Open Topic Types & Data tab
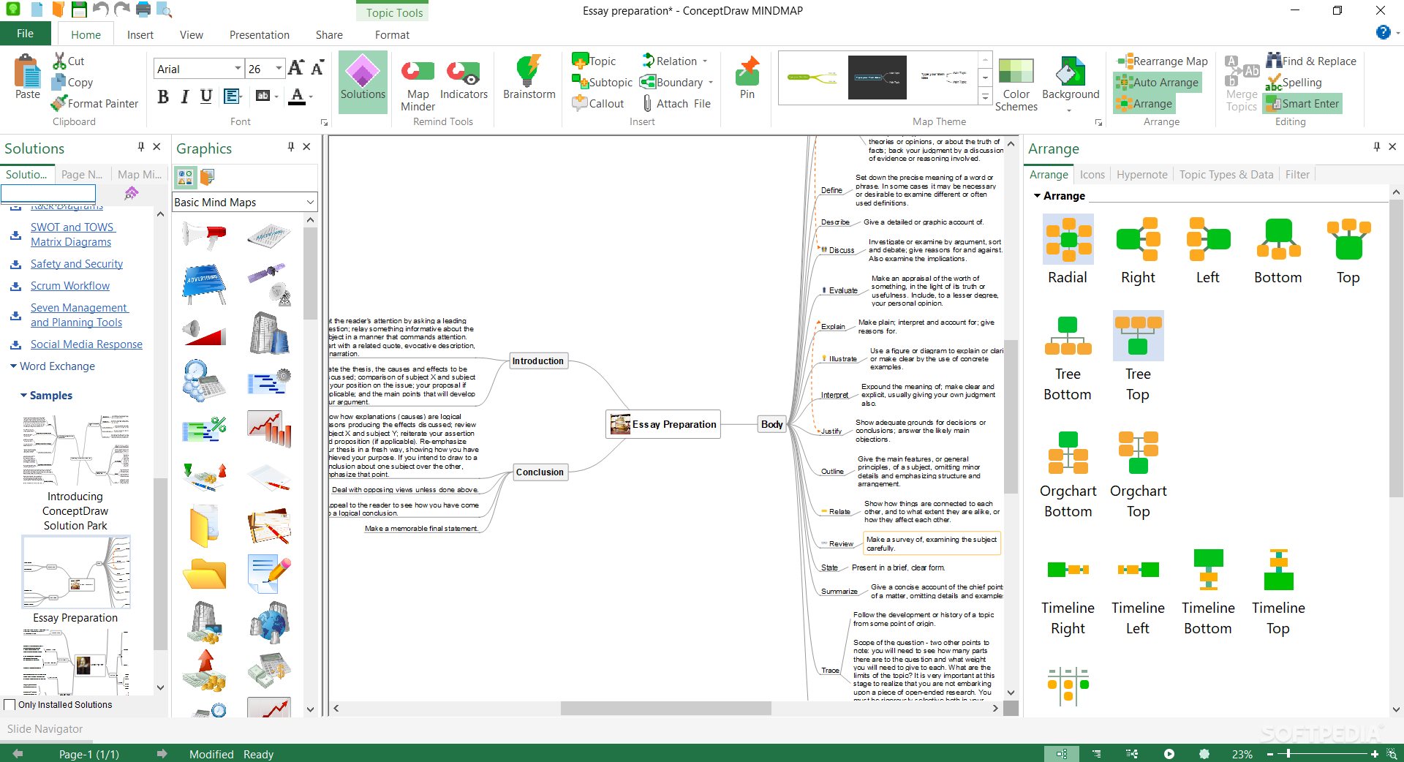The width and height of the screenshot is (1404, 762). (x=1226, y=175)
